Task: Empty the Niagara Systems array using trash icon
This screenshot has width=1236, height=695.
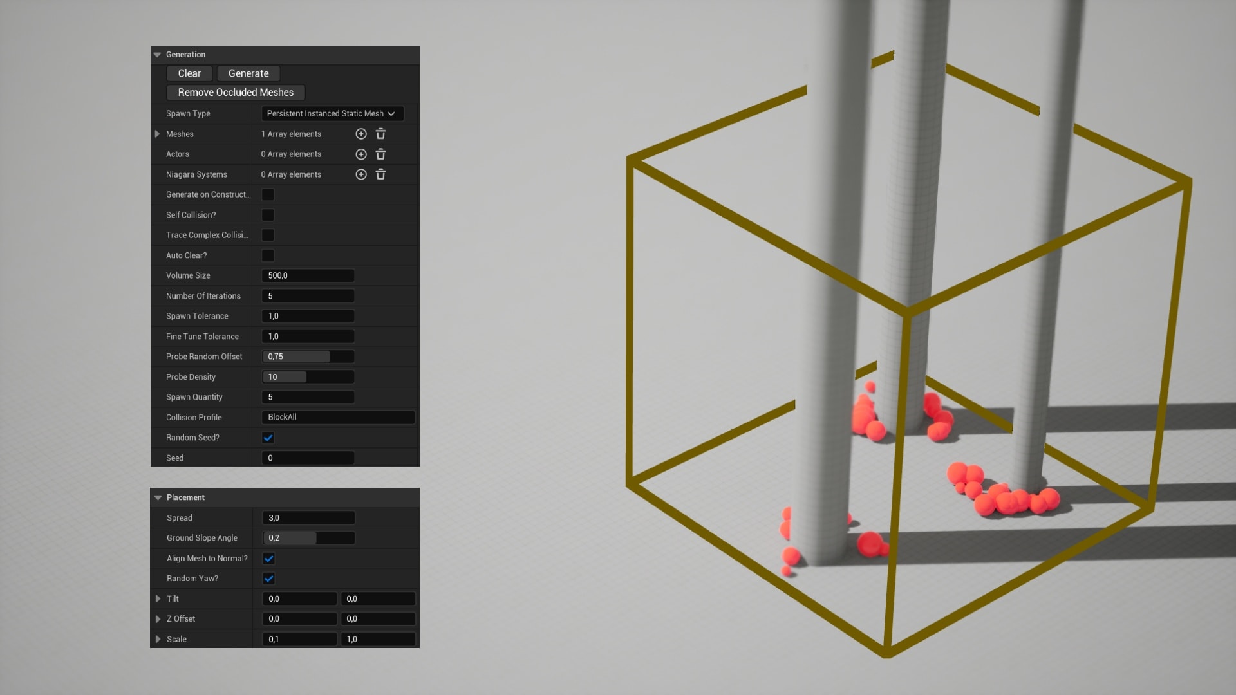Action: 381,174
